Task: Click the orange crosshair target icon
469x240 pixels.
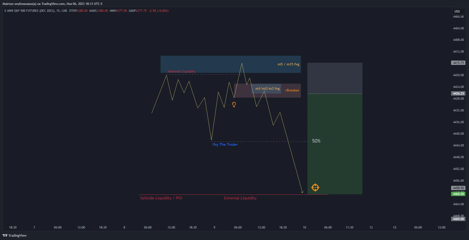Action: [x=315, y=187]
